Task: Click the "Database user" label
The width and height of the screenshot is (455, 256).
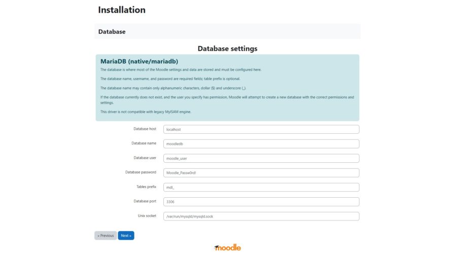Action: (x=145, y=158)
